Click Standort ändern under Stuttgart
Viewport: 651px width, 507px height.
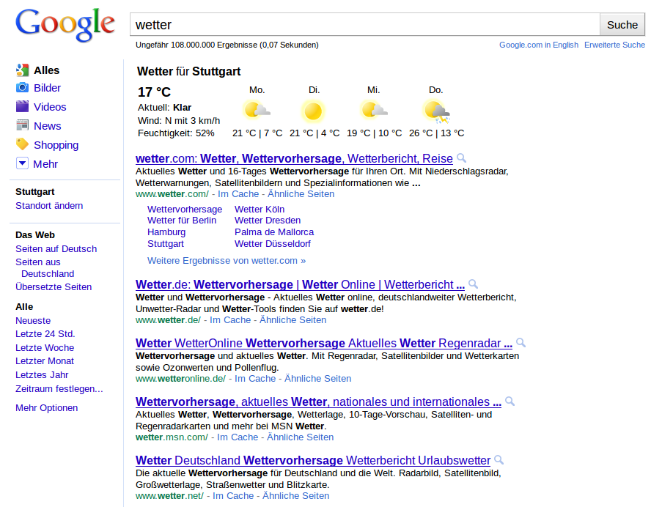tap(49, 205)
